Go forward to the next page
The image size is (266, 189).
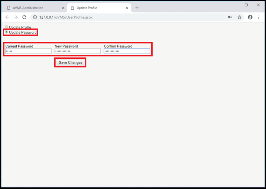point(16,17)
